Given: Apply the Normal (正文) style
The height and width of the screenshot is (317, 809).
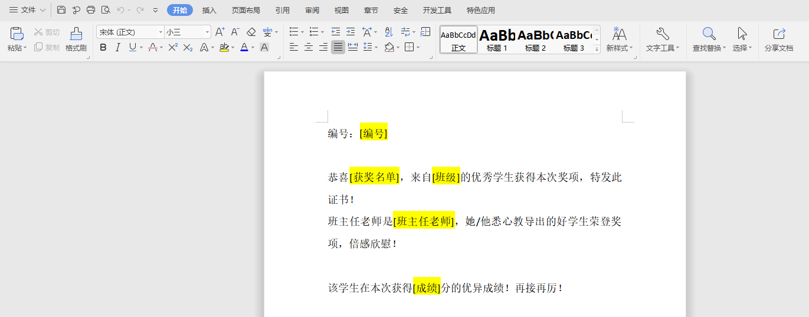Looking at the screenshot, I should point(458,39).
